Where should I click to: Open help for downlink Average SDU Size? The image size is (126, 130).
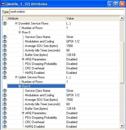click(5, 46)
